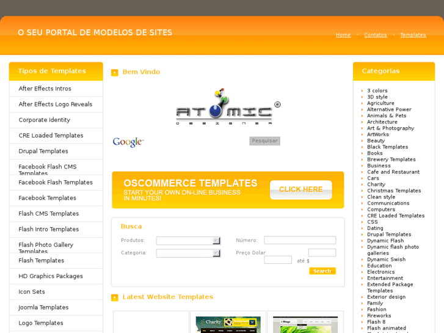The height and width of the screenshot is (333, 444).
Task: Click the 'até $' maximum price field
Action: (x=322, y=252)
